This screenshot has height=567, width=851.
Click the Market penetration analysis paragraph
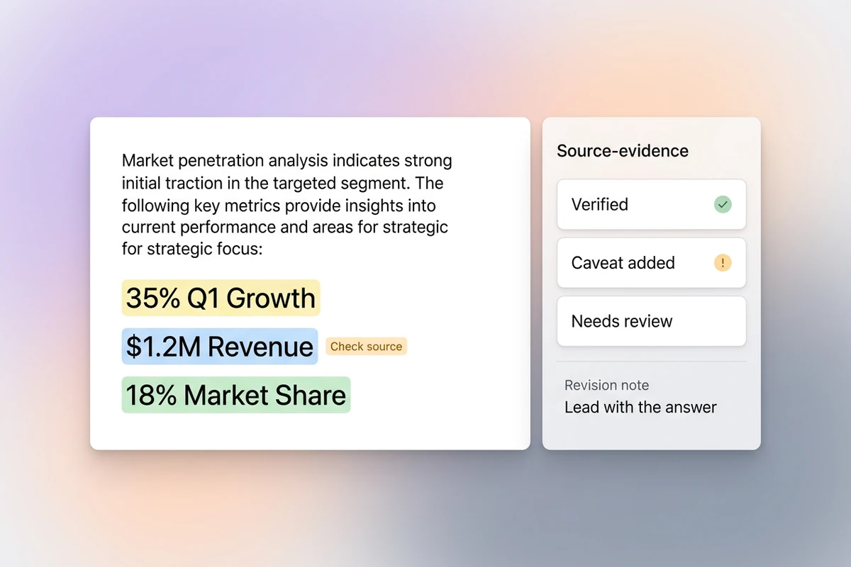tap(287, 205)
